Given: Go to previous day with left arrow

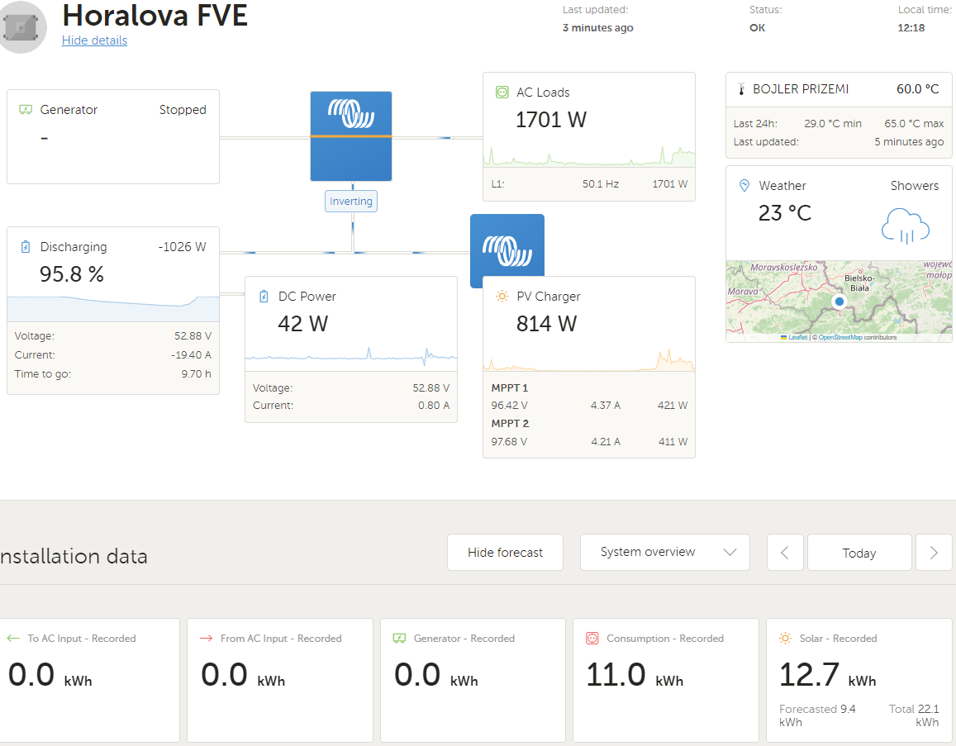Looking at the screenshot, I should point(785,553).
